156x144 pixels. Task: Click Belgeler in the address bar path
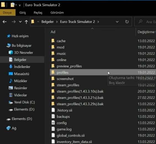click(47, 22)
